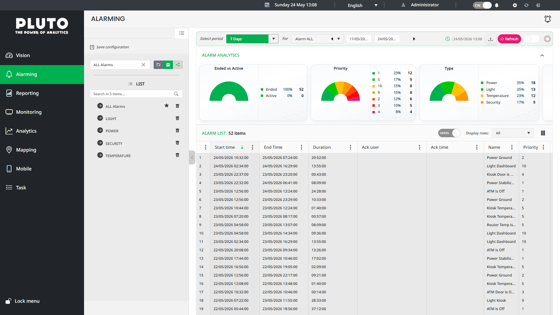This screenshot has width=560, height=315.
Task: Click the Temperature orange legend swatch
Action: point(482,96)
